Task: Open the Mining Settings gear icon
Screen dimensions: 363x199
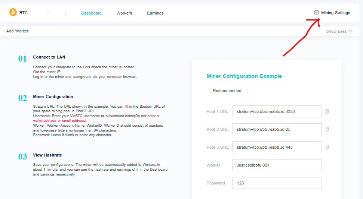Action: coord(316,13)
